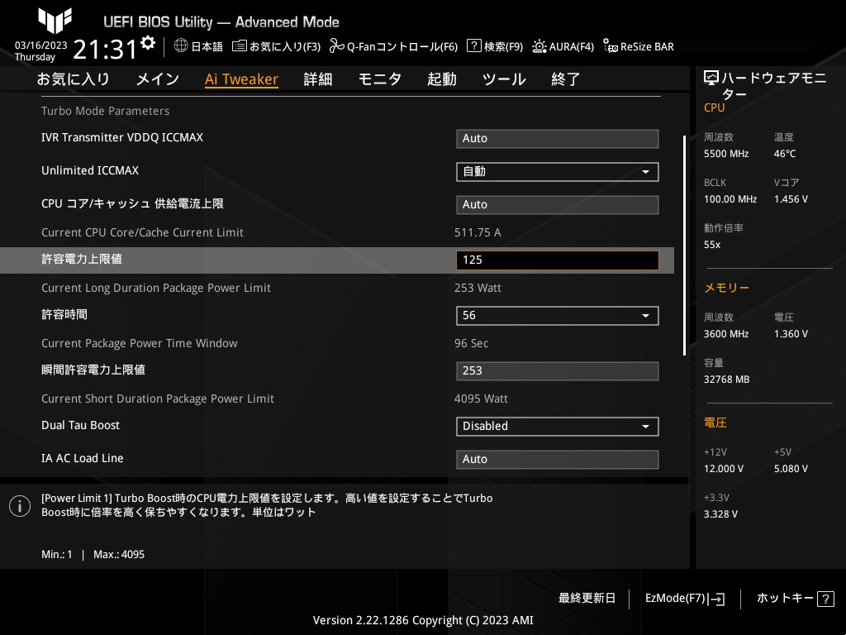Click the info icon in help area

click(x=20, y=506)
